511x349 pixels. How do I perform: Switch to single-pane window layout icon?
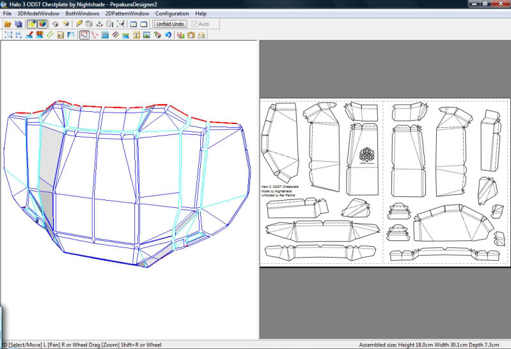[144, 24]
